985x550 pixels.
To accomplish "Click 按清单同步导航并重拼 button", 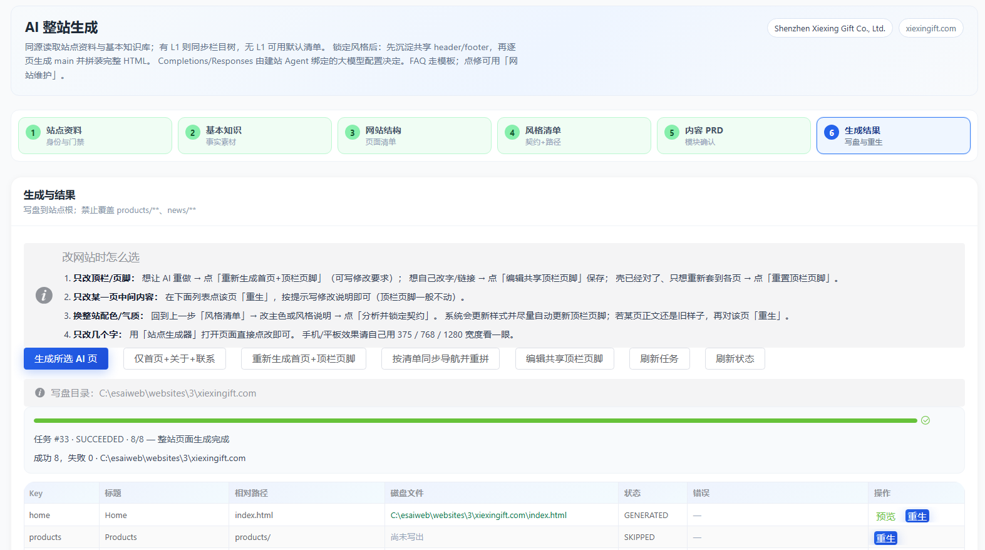I will [x=440, y=358].
